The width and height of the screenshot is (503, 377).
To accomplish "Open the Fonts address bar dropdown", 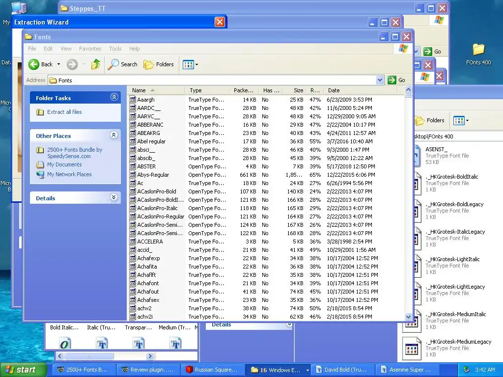I will [x=380, y=80].
